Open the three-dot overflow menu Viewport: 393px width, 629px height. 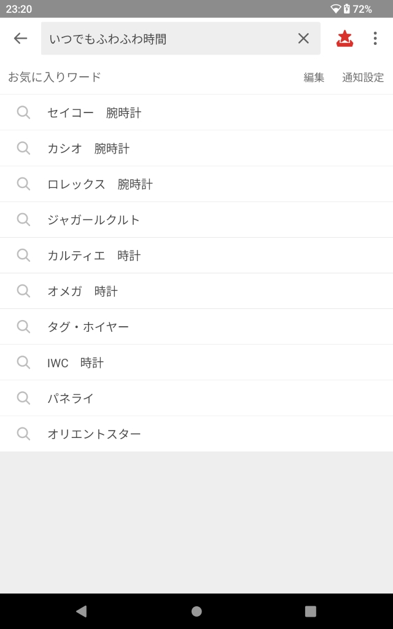(375, 38)
